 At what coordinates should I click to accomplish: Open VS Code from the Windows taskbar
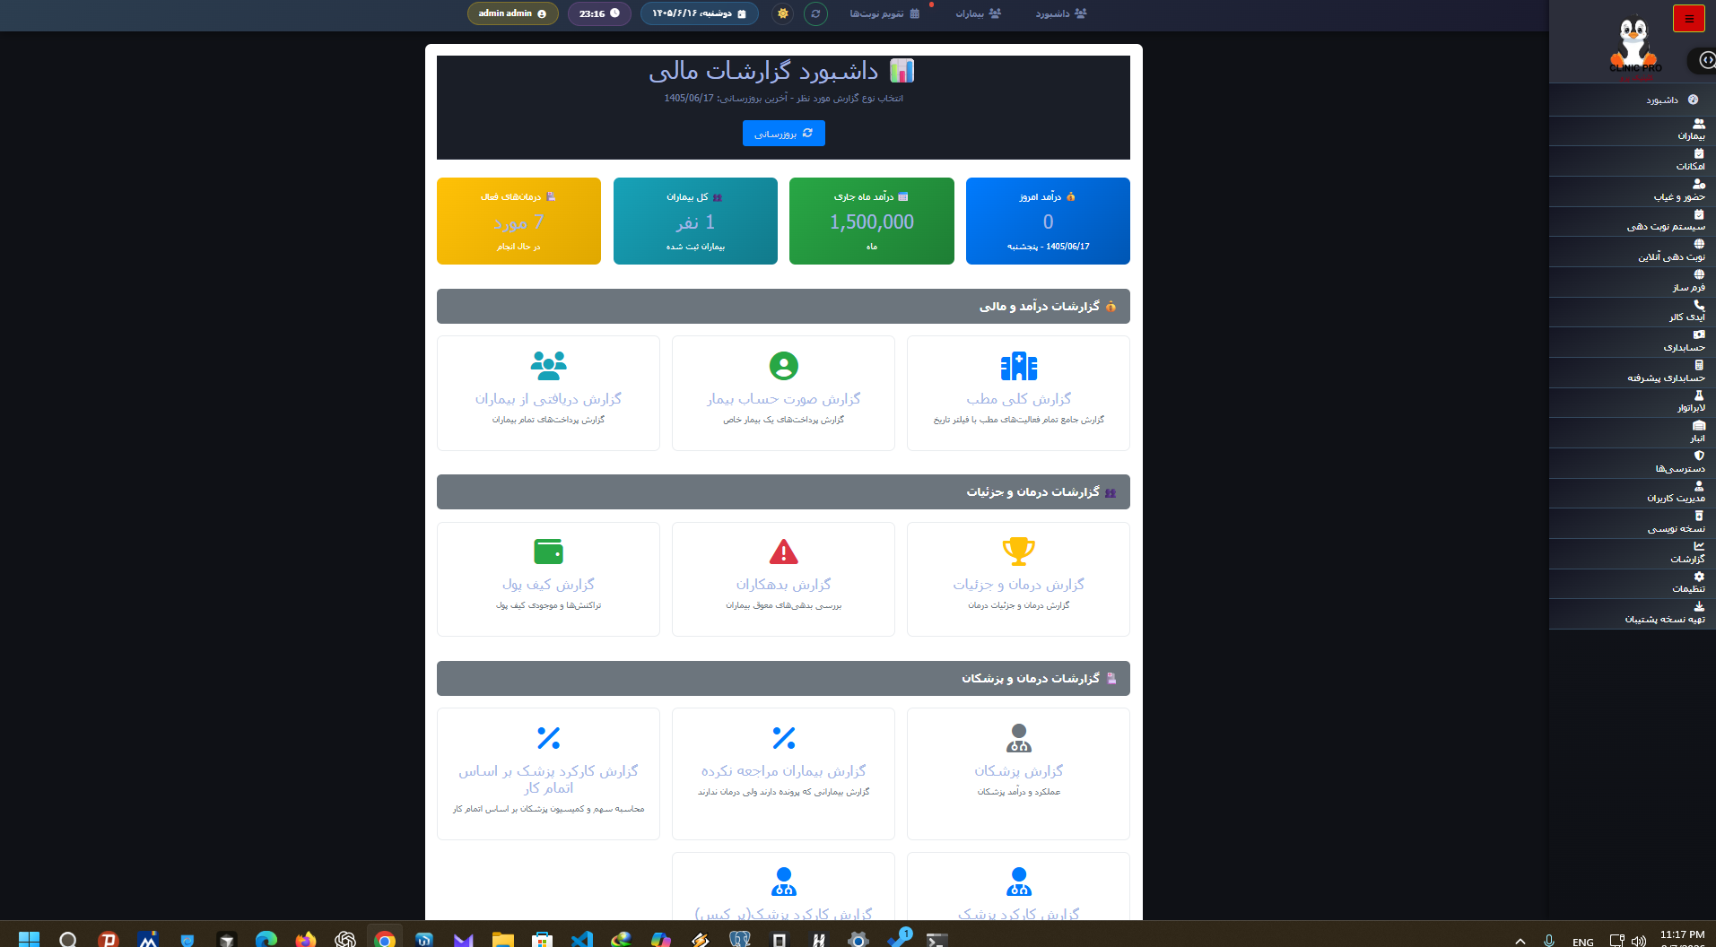pyautogui.click(x=581, y=938)
